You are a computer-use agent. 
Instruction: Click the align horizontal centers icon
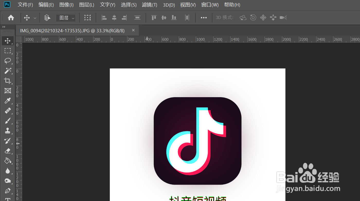pos(114,17)
